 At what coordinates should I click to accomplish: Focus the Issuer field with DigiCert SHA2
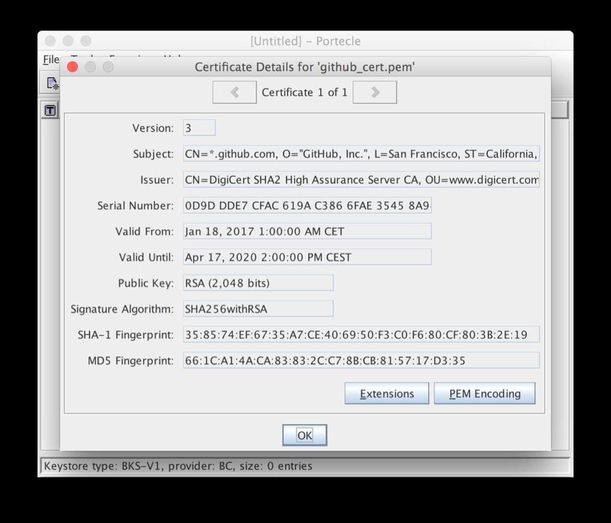coord(361,180)
